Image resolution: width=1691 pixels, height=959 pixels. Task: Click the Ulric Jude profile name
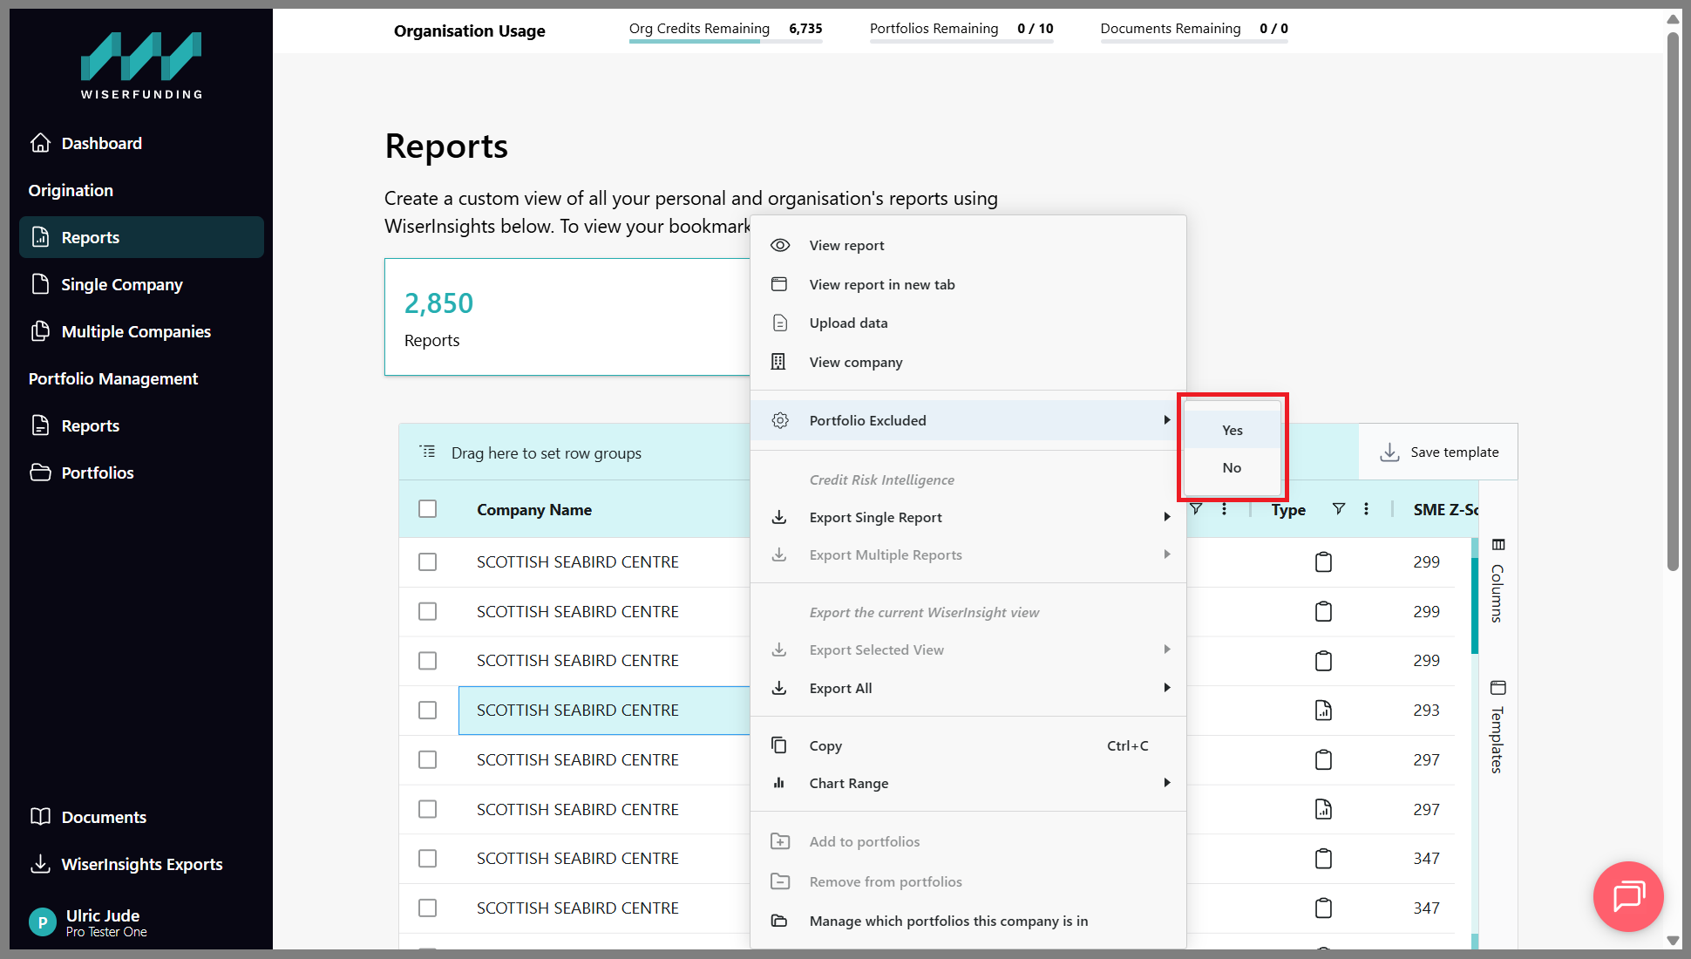pos(103,915)
